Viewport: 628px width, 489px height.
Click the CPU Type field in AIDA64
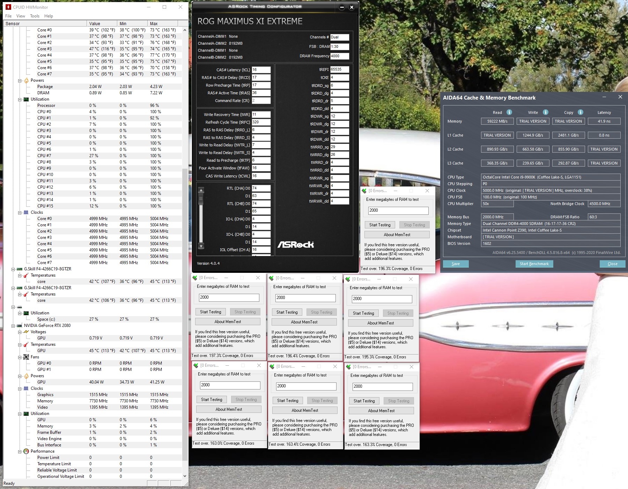pos(551,177)
